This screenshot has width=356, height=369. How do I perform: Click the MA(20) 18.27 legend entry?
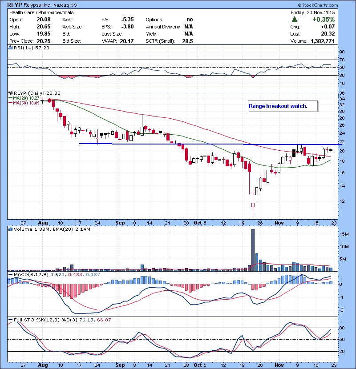coord(24,98)
